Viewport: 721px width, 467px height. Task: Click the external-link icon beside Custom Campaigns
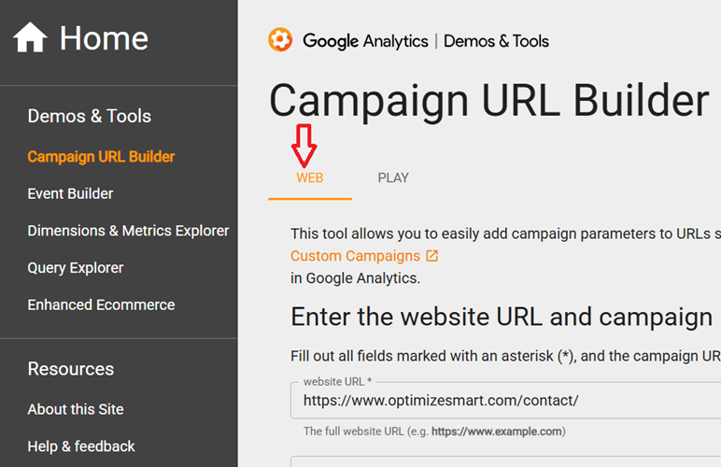point(431,256)
